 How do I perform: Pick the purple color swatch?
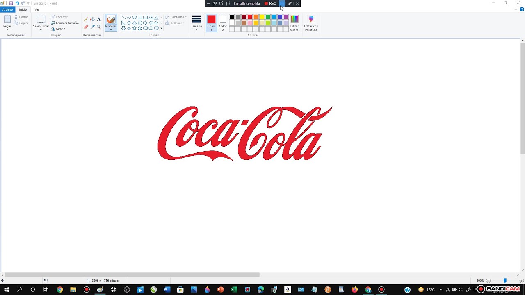(x=286, y=17)
